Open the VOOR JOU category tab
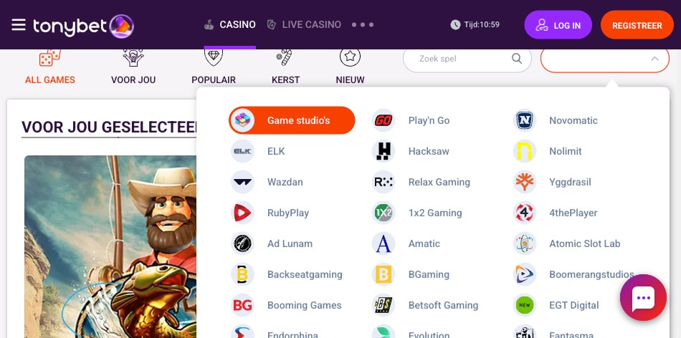 [x=133, y=68]
